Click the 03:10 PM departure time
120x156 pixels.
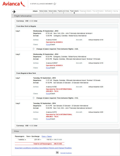49,106
